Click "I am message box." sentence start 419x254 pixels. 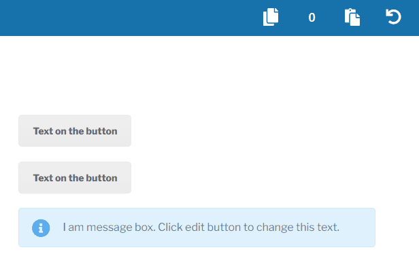point(109,228)
